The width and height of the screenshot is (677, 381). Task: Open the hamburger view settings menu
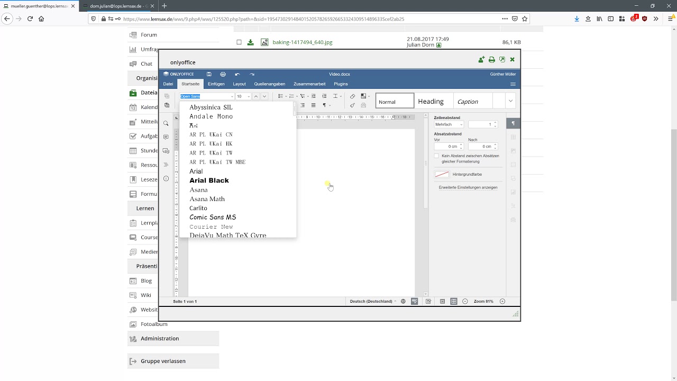[x=513, y=84]
